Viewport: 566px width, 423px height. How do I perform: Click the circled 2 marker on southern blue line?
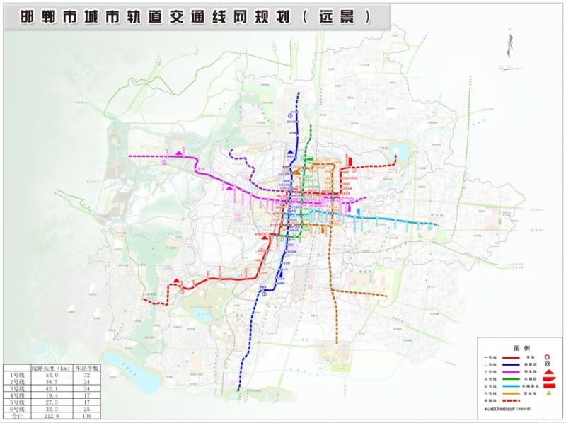[x=264, y=295]
